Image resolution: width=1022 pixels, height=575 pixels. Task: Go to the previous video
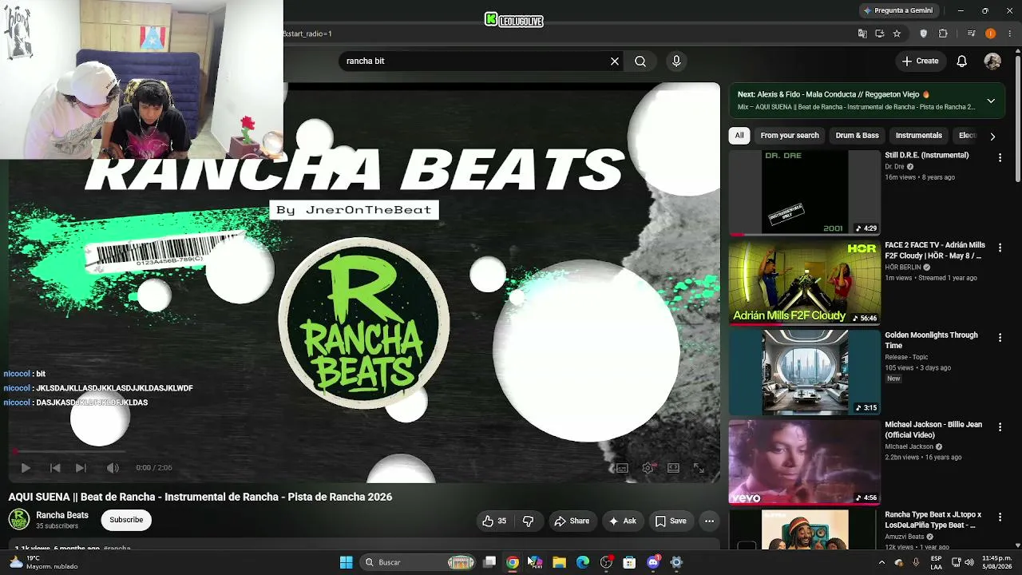tap(55, 468)
